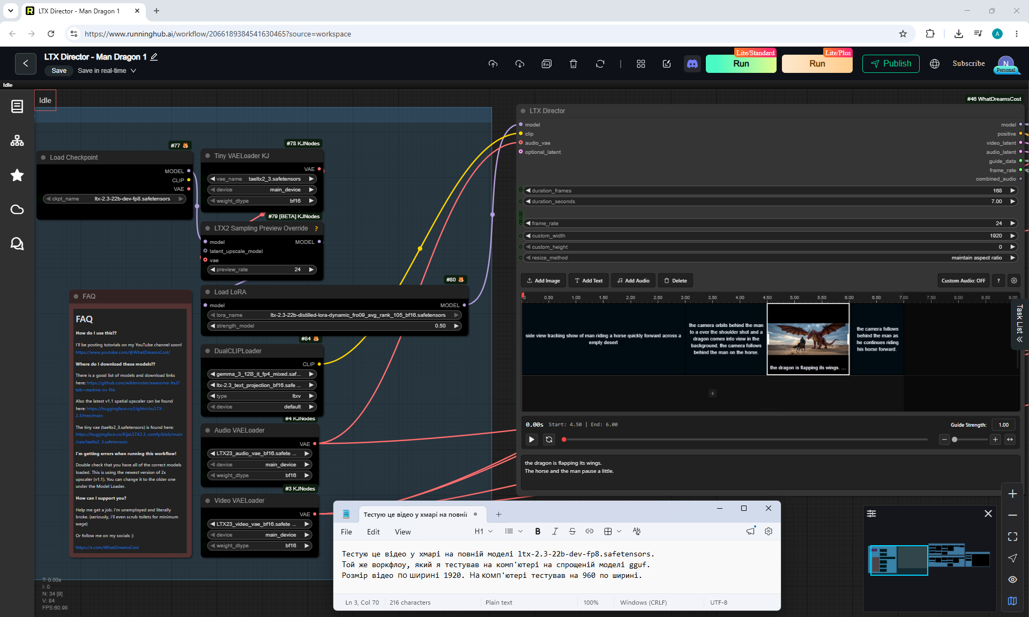Screen dimensions: 1029x617
Task: Insert a link using Notepad's link icon
Action: point(589,531)
